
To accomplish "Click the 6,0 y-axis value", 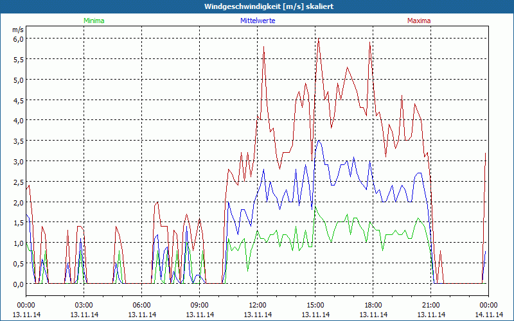I will click(18, 39).
